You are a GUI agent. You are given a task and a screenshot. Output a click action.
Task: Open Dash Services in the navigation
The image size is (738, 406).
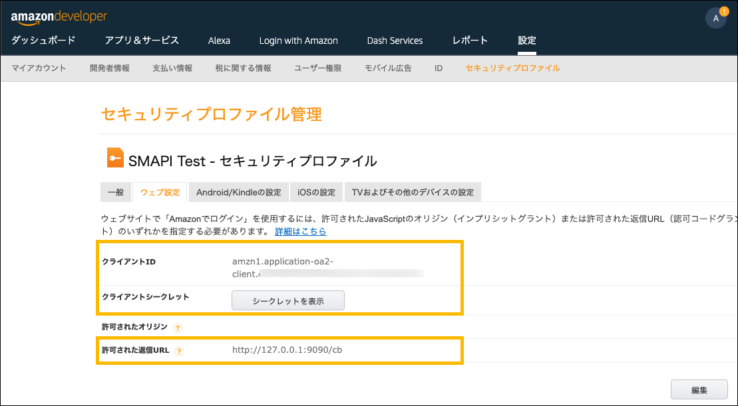pyautogui.click(x=395, y=41)
